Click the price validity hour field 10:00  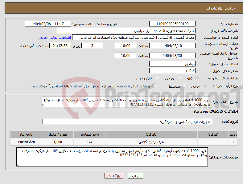point(126,55)
